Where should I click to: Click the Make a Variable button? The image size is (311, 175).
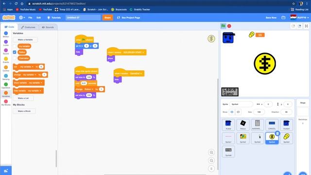(25, 40)
